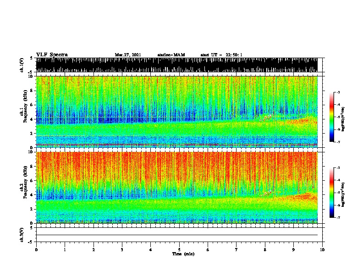Click the flat ch.3 voltage trace line
The image size is (363, 280).
(x=176, y=235)
